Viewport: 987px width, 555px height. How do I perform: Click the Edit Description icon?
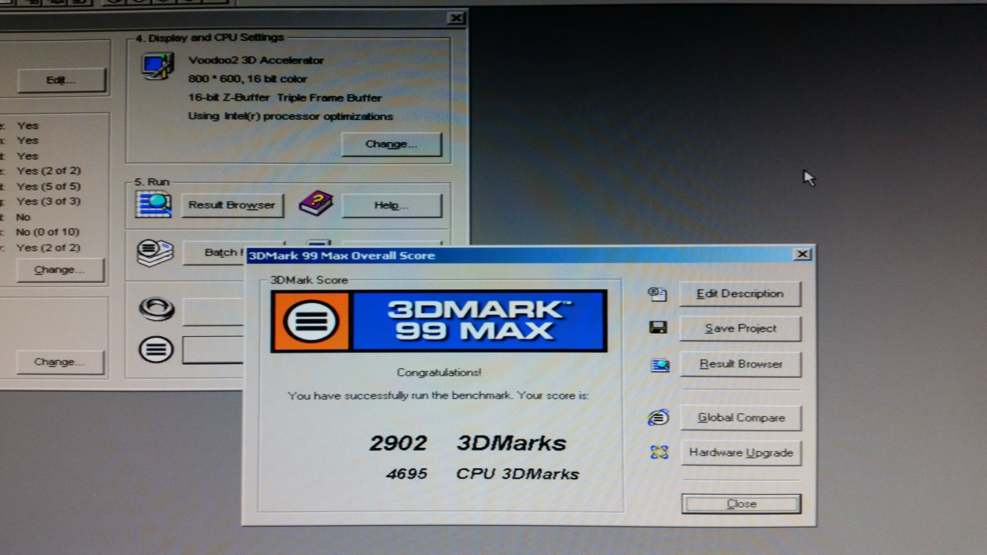point(657,294)
